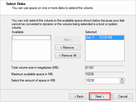Cancel the Extend Volume wizard
The width and height of the screenshot is (136, 102).
(x=123, y=96)
